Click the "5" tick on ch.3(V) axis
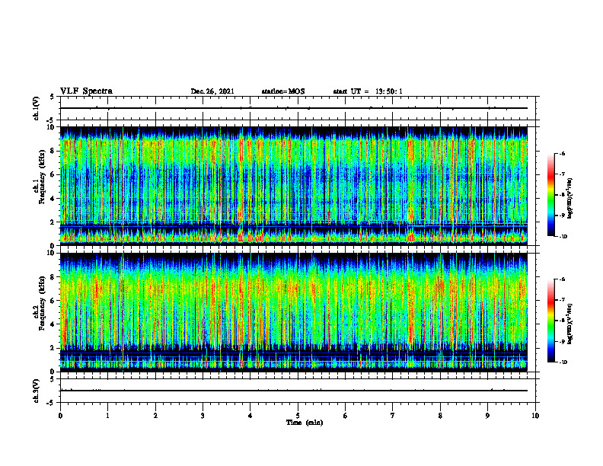The image size is (603, 466). (53, 379)
